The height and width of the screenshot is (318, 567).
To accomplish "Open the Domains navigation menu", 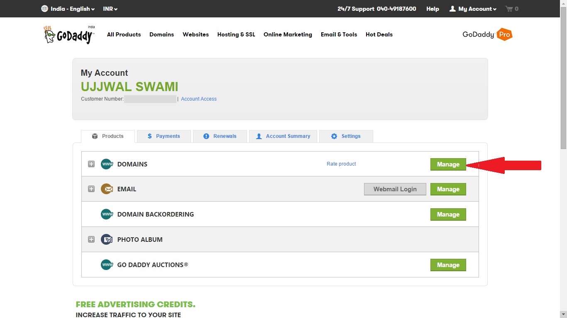I will [x=161, y=34].
